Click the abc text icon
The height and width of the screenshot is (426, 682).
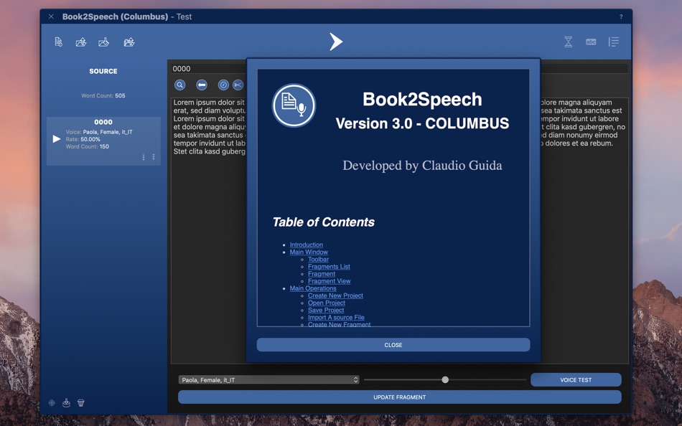pyautogui.click(x=591, y=42)
